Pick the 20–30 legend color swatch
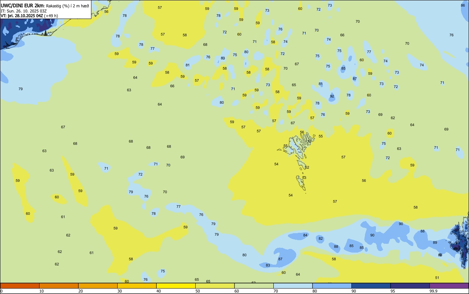This screenshot has height=294, width=469. (x=98, y=286)
